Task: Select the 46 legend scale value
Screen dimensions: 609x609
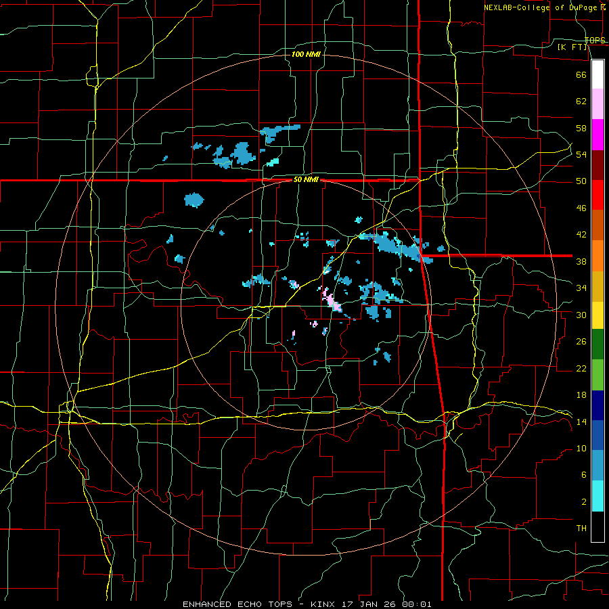Action: (581, 208)
